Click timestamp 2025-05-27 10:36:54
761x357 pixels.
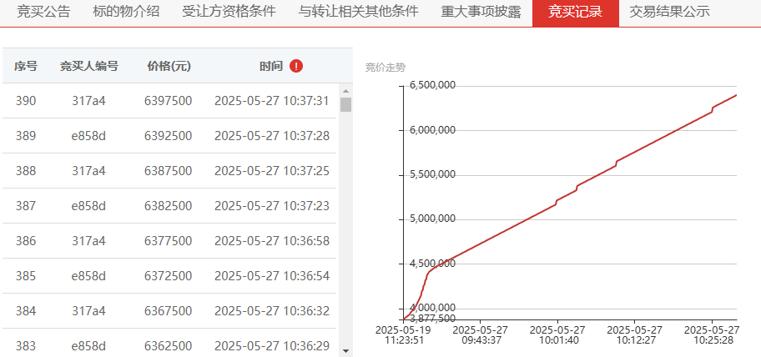point(272,276)
